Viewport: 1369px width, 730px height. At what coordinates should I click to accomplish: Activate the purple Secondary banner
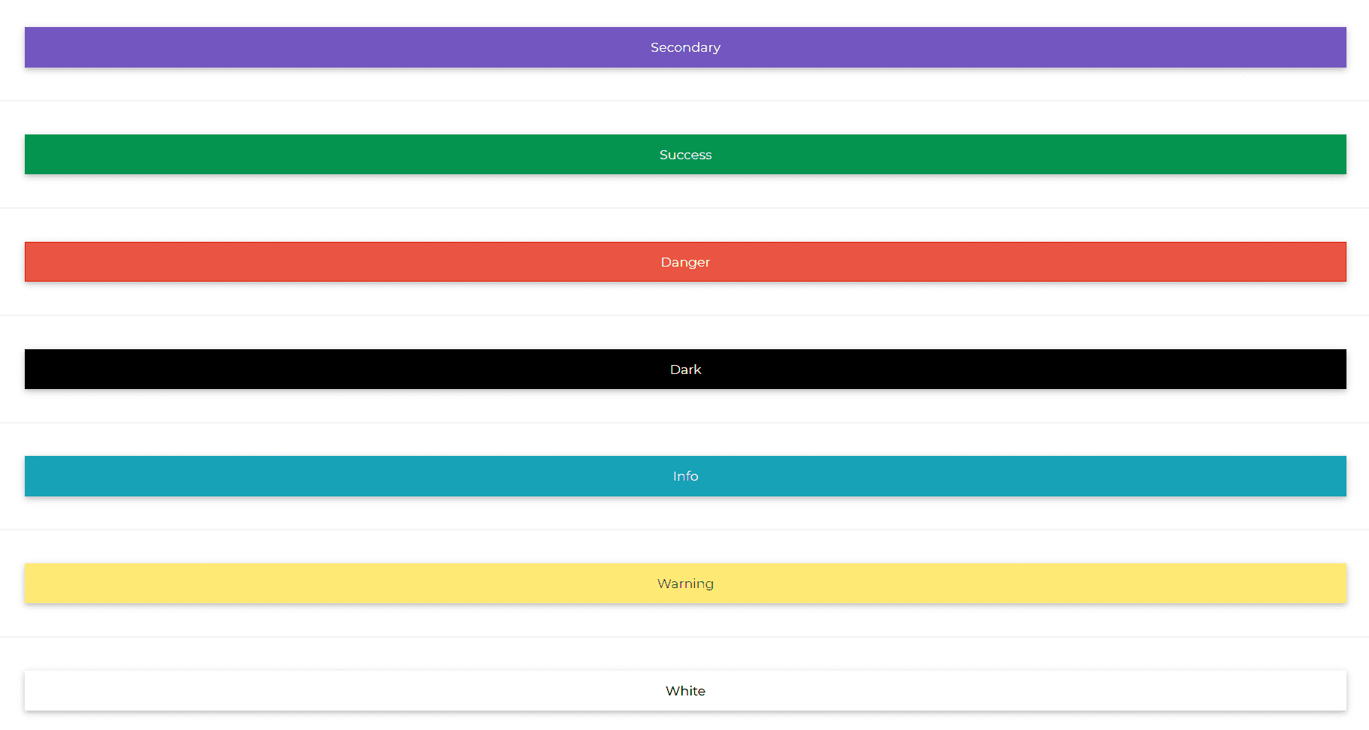click(x=684, y=47)
